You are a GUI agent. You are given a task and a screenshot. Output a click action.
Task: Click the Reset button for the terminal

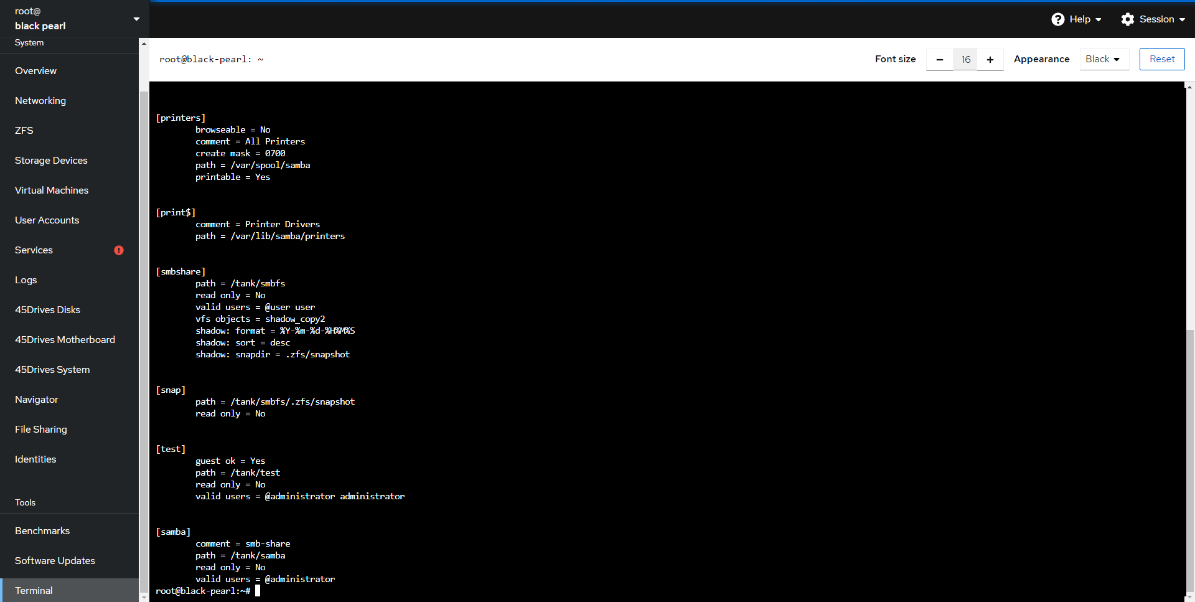(1161, 59)
